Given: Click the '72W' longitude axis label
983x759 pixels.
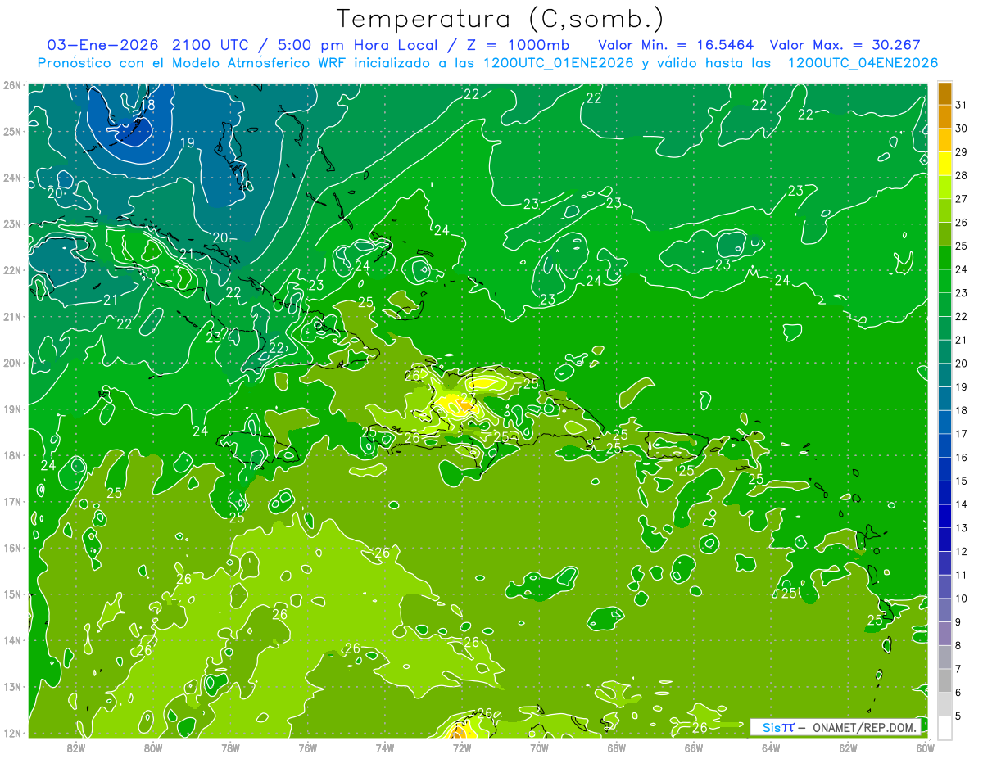Looking at the screenshot, I should click(x=462, y=748).
